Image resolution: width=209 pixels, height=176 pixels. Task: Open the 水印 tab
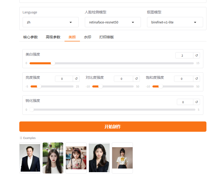tap(87, 37)
